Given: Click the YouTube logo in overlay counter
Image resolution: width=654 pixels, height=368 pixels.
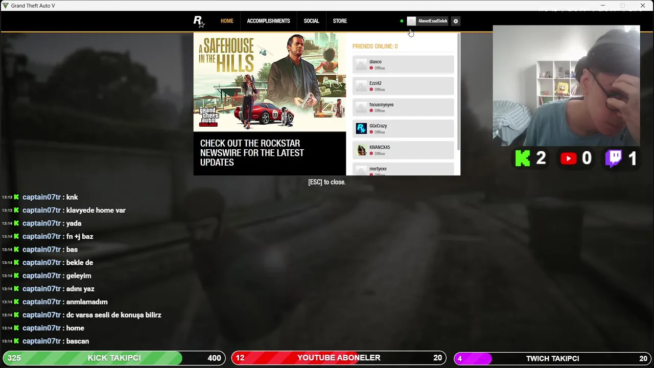Looking at the screenshot, I should point(568,158).
